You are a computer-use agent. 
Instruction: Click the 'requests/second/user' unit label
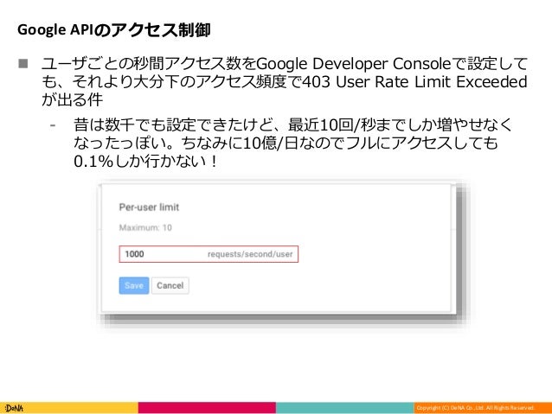pyautogui.click(x=250, y=254)
